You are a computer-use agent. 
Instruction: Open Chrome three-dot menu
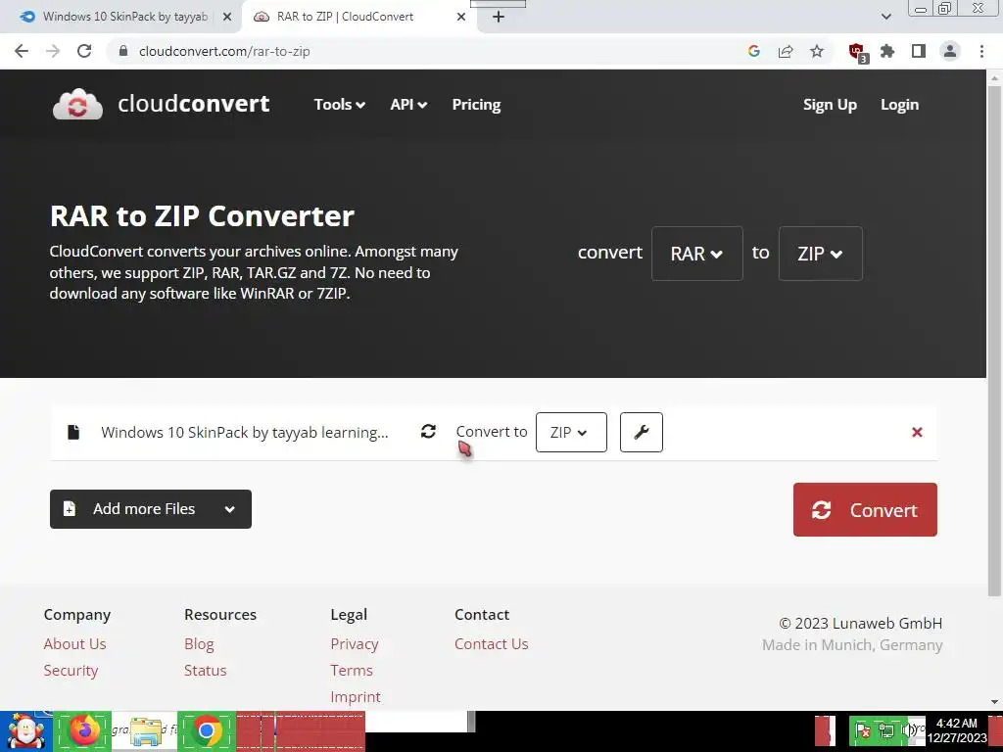tap(981, 51)
